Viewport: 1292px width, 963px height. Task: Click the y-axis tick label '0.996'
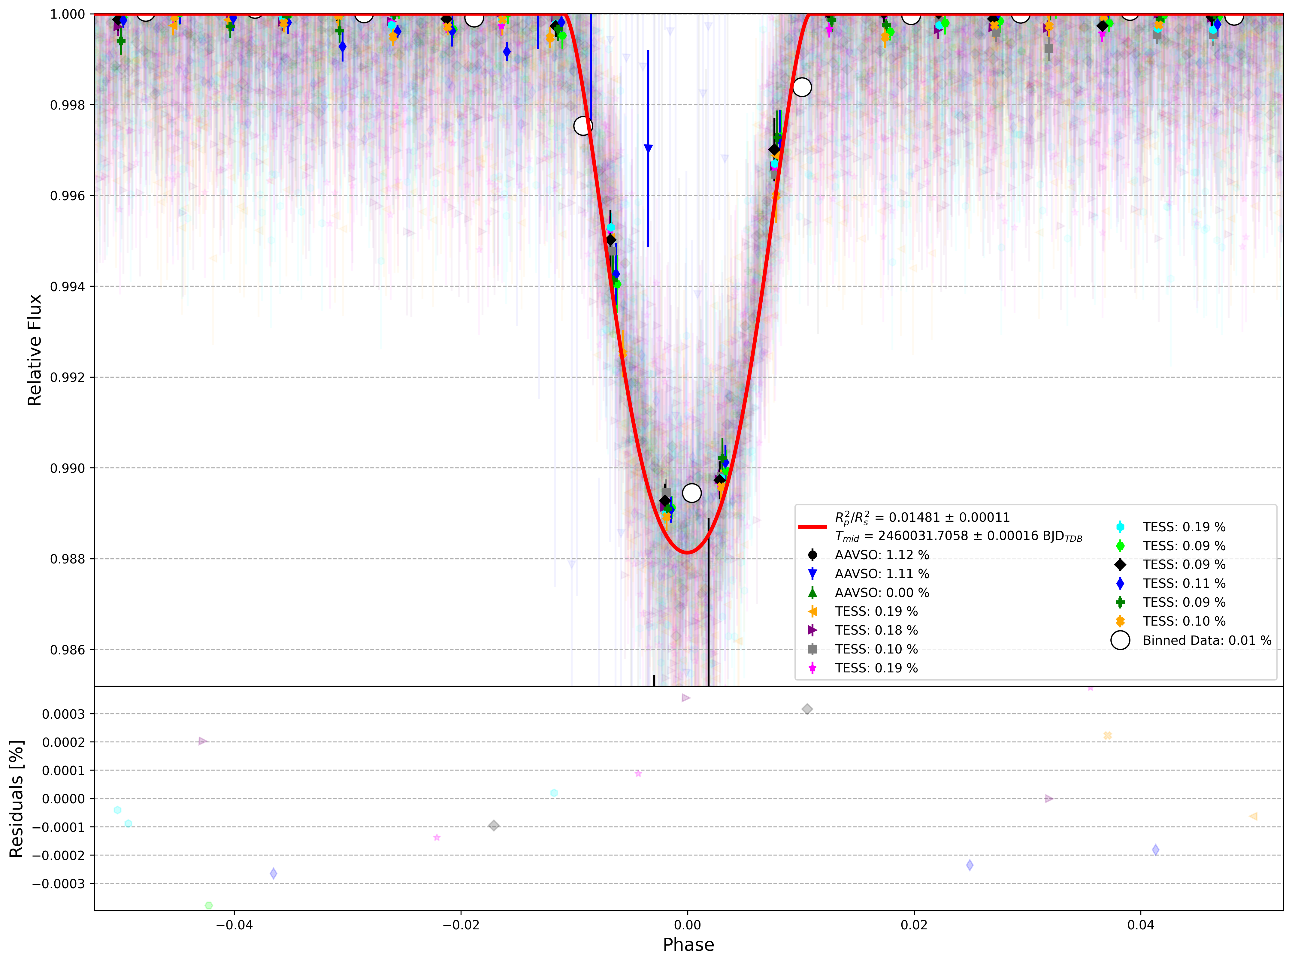68,196
